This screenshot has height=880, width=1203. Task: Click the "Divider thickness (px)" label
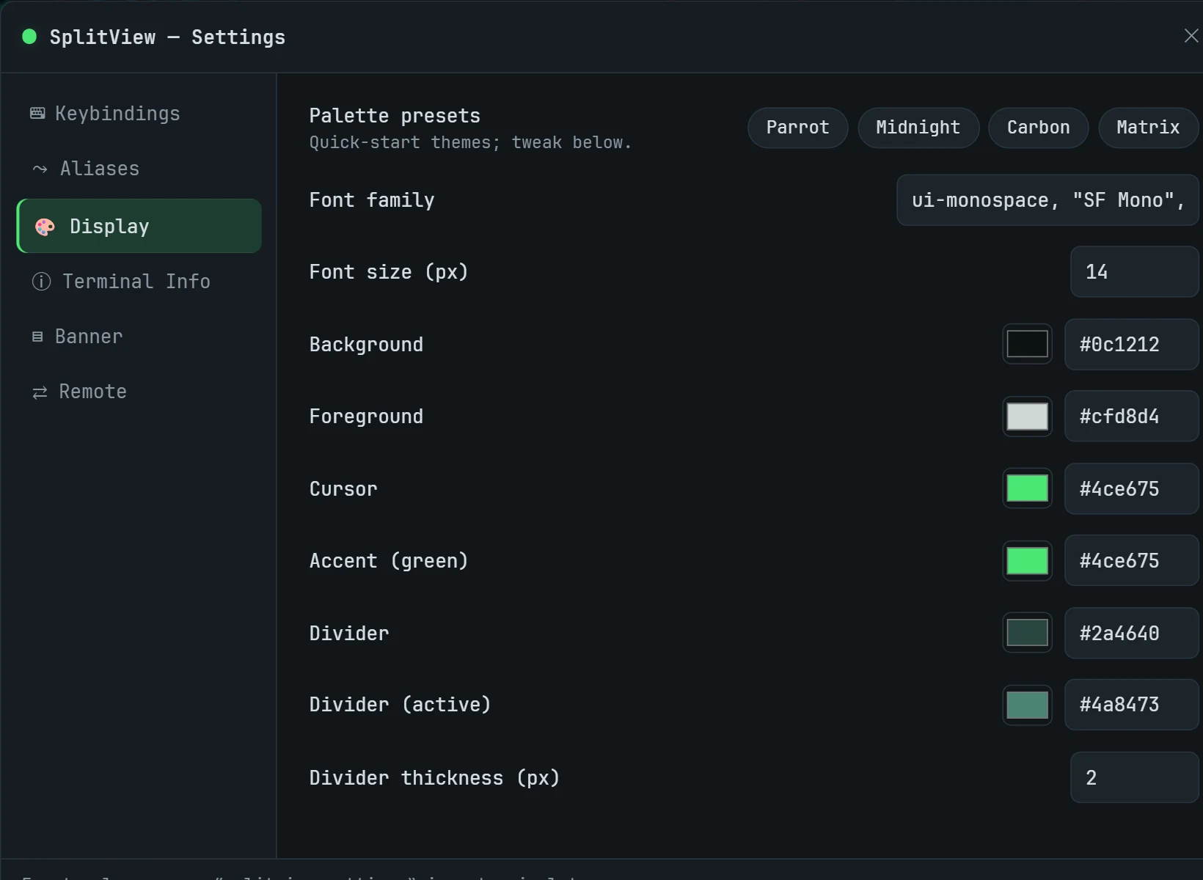(434, 778)
